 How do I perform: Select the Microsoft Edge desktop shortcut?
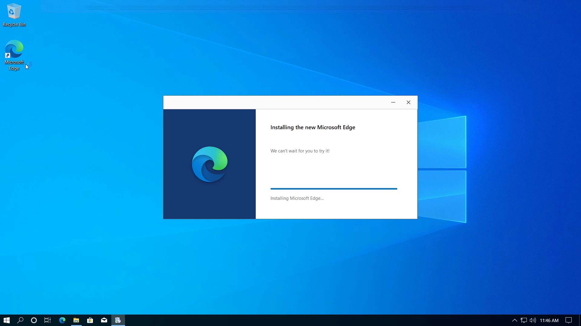(14, 55)
